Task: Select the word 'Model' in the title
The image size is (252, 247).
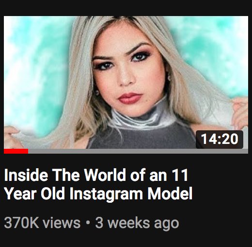Action: [170, 193]
